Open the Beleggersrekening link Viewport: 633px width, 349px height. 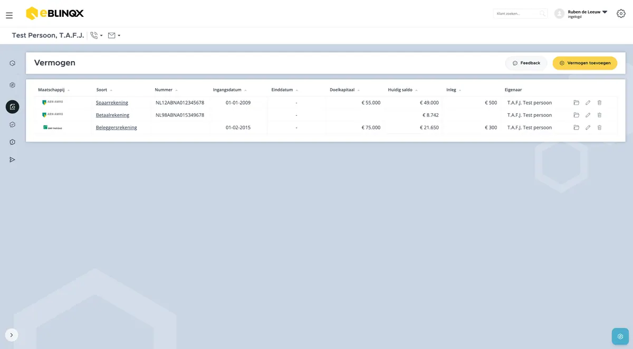117,127
